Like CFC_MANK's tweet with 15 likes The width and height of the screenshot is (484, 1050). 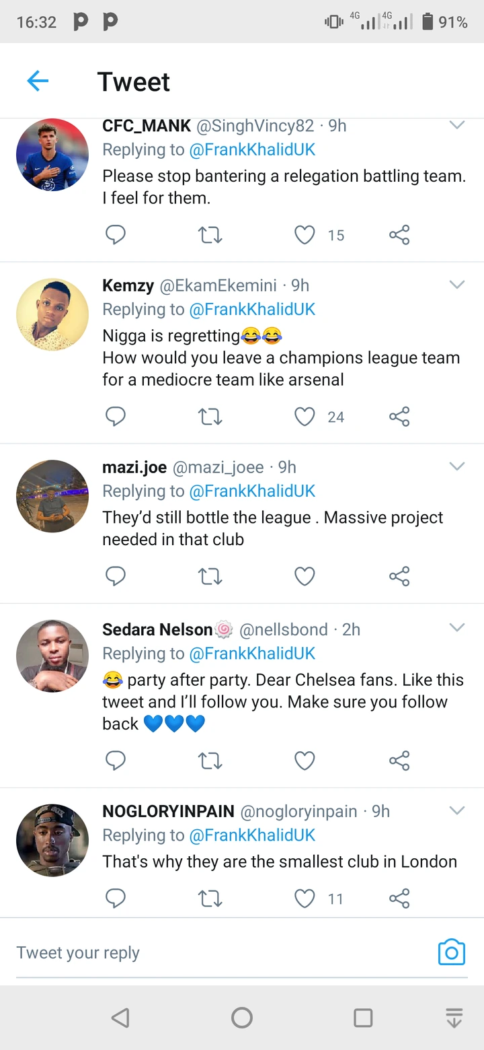tap(305, 235)
